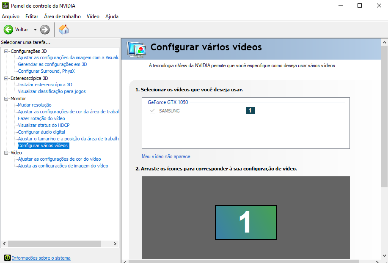Click the system information NVIDIA icon
This screenshot has width=388, height=263.
click(8, 258)
